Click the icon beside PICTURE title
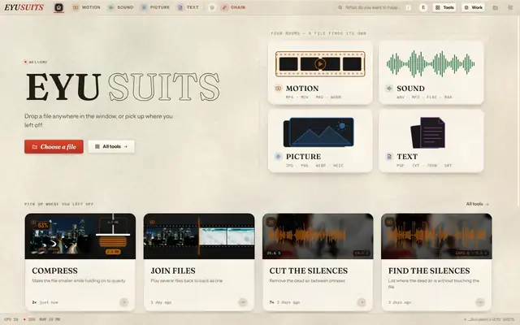The width and height of the screenshot is (520, 325). [278, 156]
